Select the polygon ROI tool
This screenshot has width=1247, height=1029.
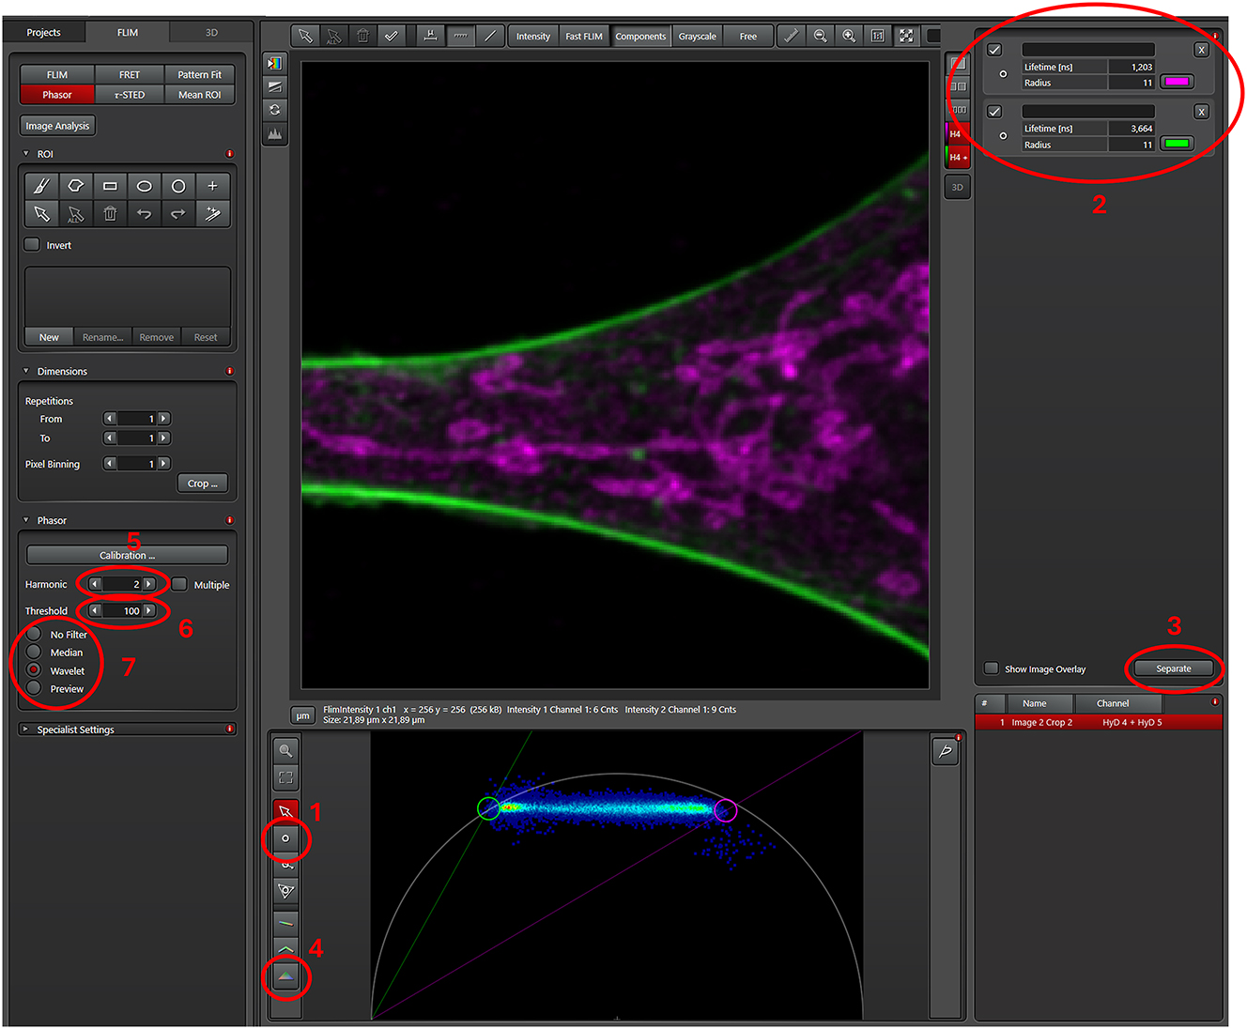pyautogui.click(x=76, y=186)
